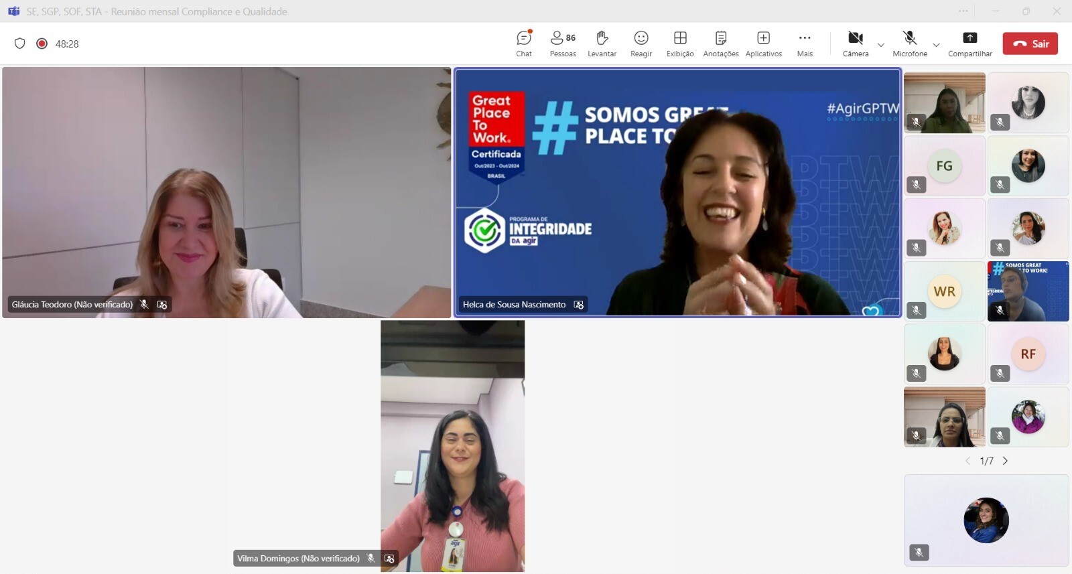This screenshot has width=1072, height=574.
Task: Select Helca de Sousa Nascimento video feed
Action: tap(678, 192)
